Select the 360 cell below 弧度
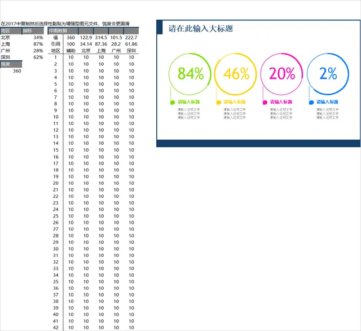This screenshot has width=361, height=331. coord(11,71)
